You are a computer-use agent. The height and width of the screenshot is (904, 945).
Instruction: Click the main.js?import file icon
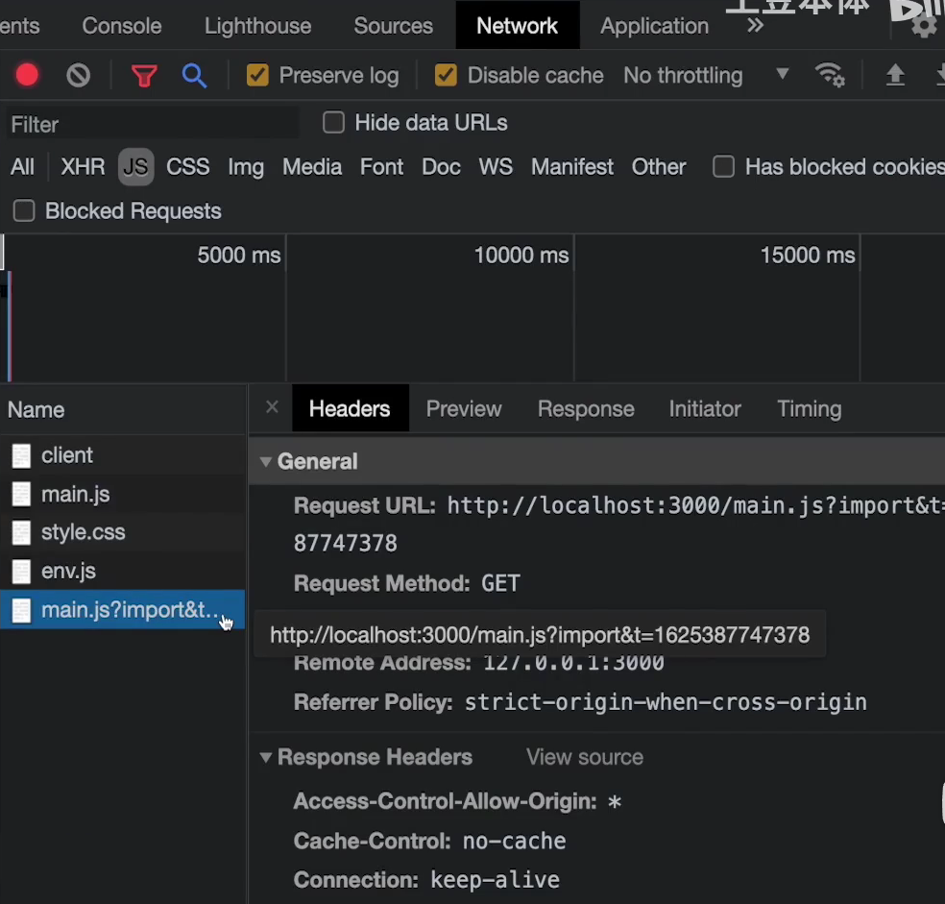click(x=21, y=610)
